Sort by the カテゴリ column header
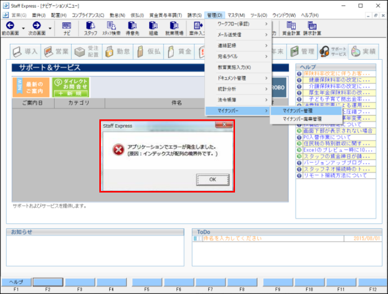This screenshot has width=388, height=294. tap(79, 103)
